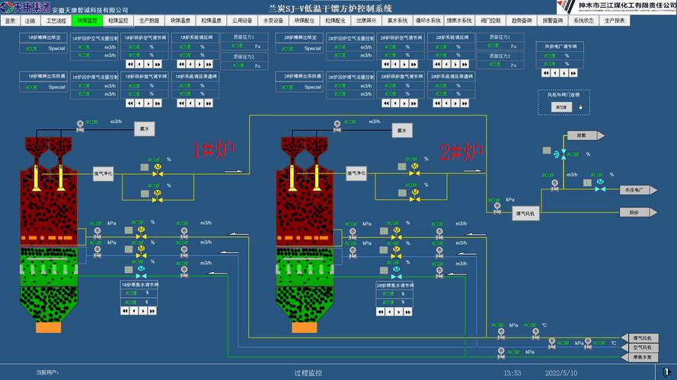The height and width of the screenshot is (380, 677).
Task: Click the 登录 login button
Action: [x=10, y=21]
